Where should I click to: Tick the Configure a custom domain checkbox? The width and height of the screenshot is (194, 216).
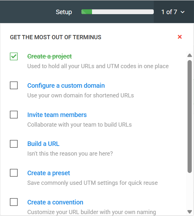(x=14, y=85)
